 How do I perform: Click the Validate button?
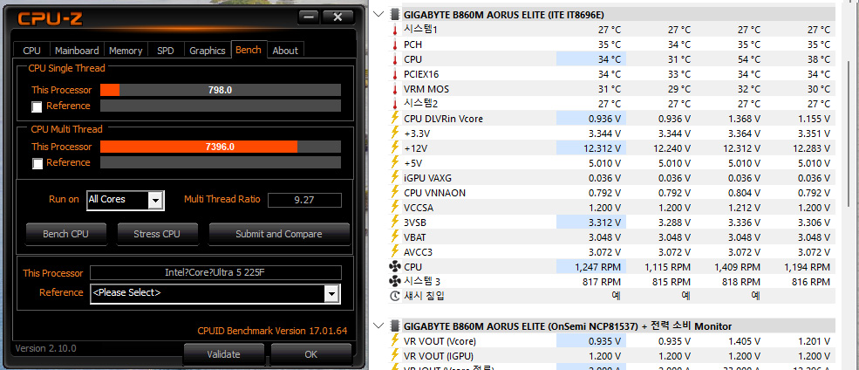pyautogui.click(x=223, y=354)
